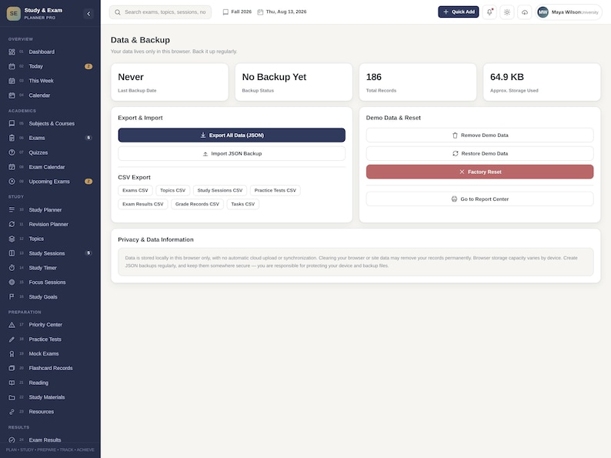Open notifications bell icon
Screen dimensions: 611x458
pos(489,12)
